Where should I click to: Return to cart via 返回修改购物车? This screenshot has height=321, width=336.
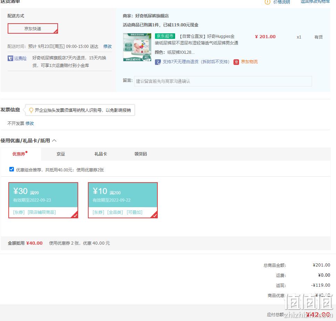tap(315, 2)
